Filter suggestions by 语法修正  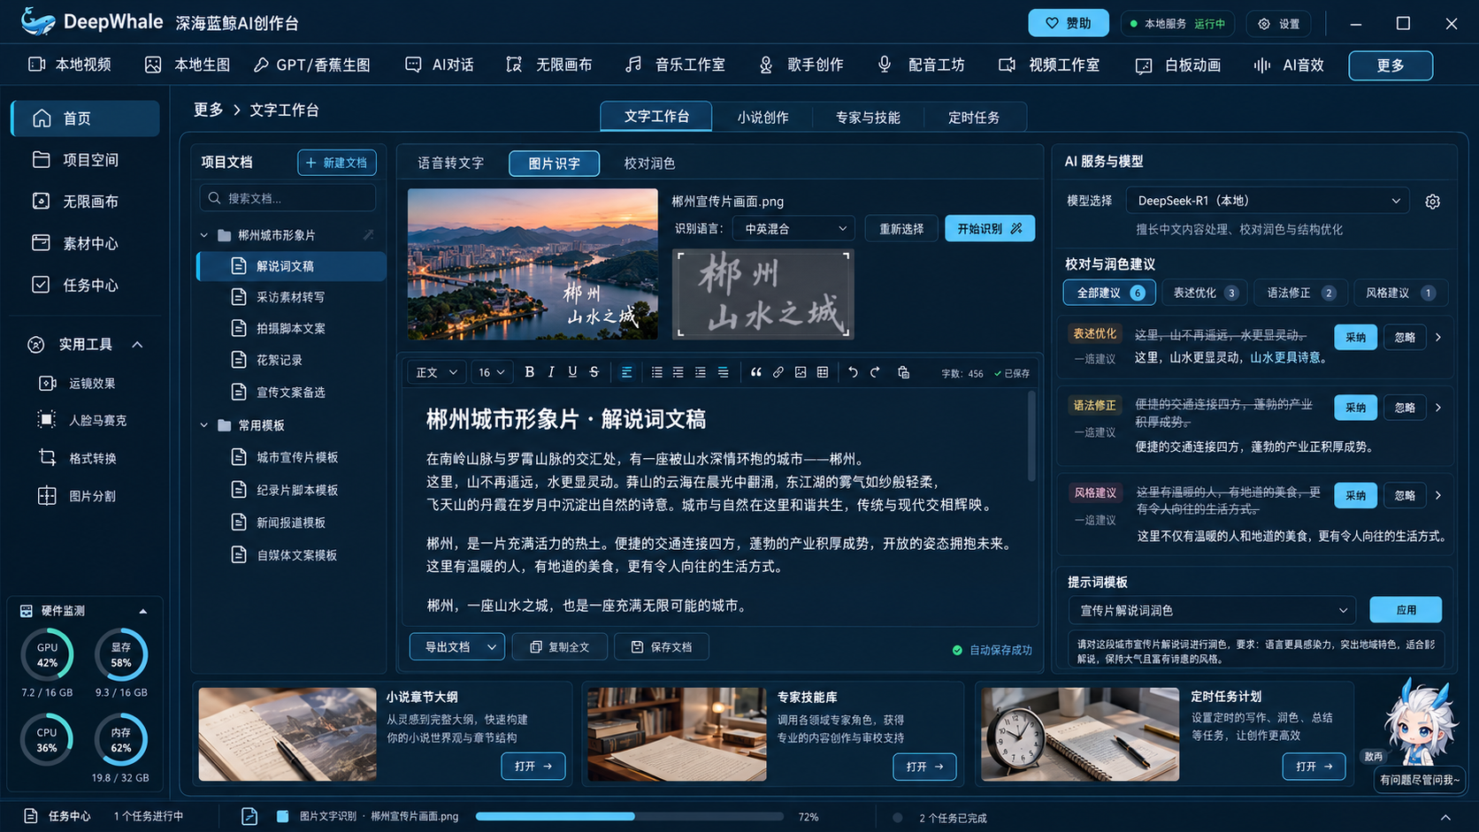pyautogui.click(x=1300, y=293)
